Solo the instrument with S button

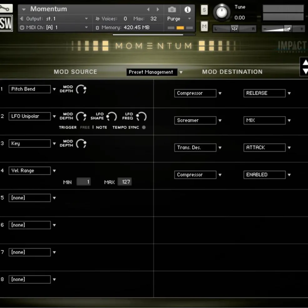204,10
